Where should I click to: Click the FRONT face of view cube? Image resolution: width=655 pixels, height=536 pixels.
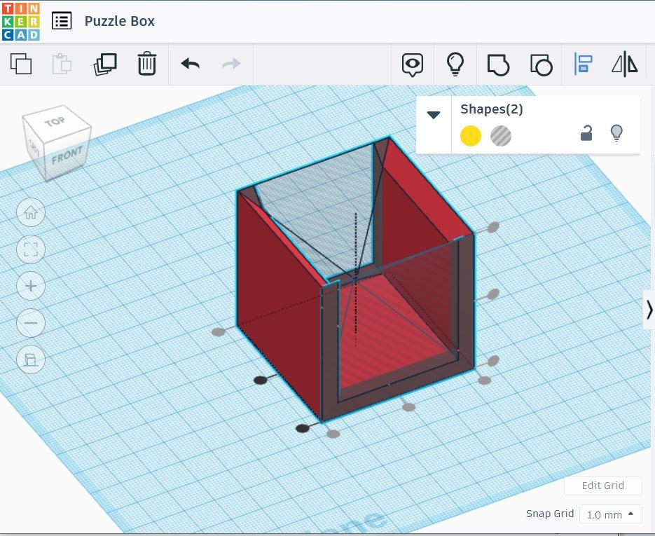[x=67, y=155]
